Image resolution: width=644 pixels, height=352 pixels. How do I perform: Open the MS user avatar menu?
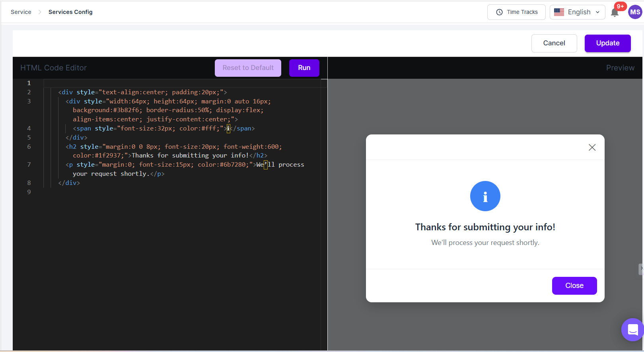635,12
